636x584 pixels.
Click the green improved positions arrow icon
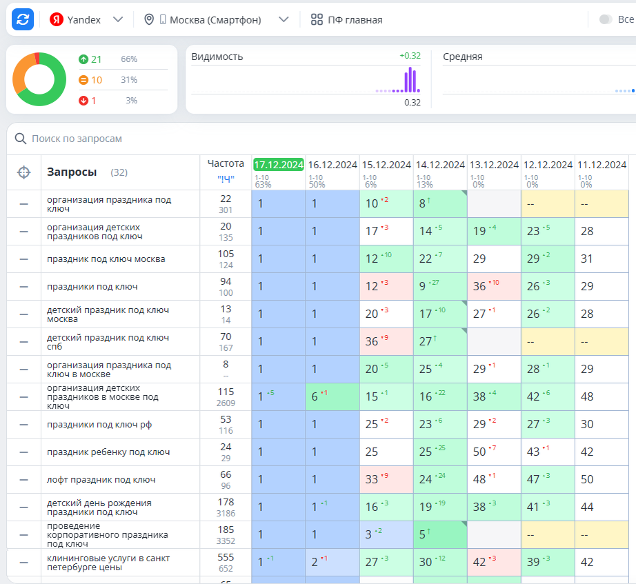(x=83, y=59)
